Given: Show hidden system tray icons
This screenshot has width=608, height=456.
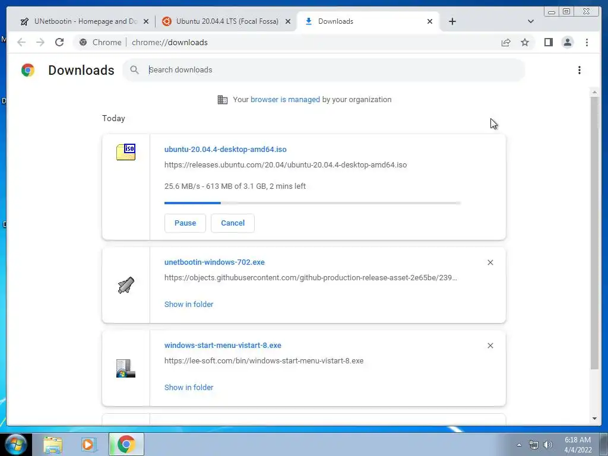Looking at the screenshot, I should tap(519, 445).
